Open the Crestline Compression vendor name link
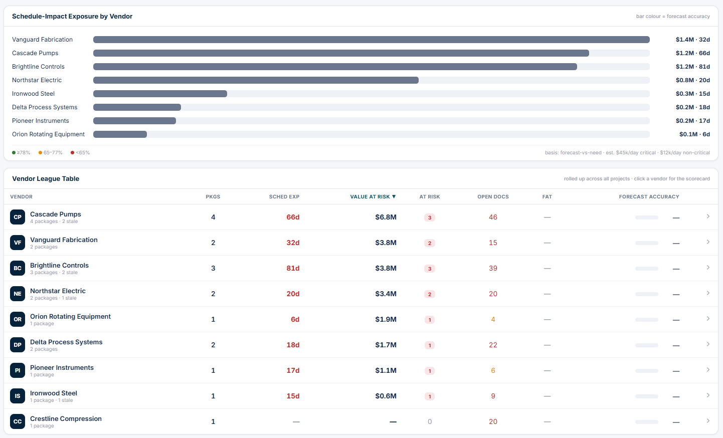The height and width of the screenshot is (438, 723). 66,418
